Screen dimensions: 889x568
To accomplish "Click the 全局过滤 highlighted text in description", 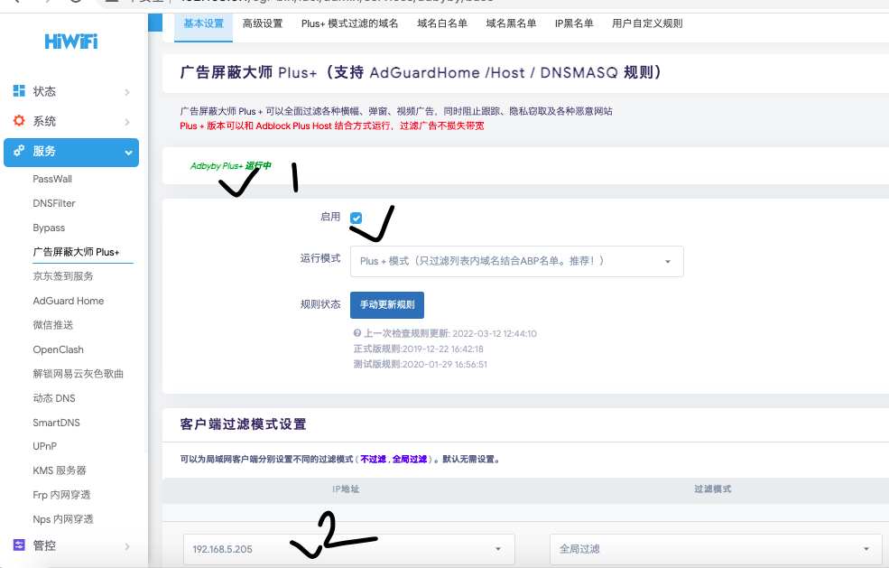I will [x=410, y=459].
